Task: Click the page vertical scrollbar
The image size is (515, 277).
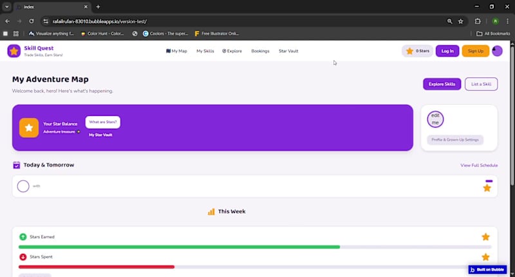Action: [512, 115]
